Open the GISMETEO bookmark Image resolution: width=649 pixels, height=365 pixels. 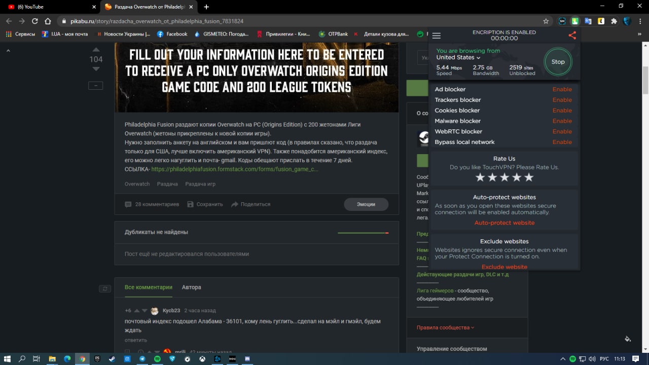pos(221,34)
